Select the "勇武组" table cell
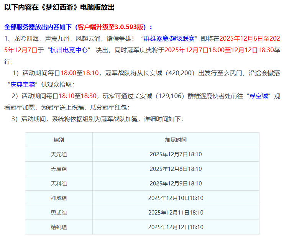Screen dimensions: 284x236 pos(59,213)
